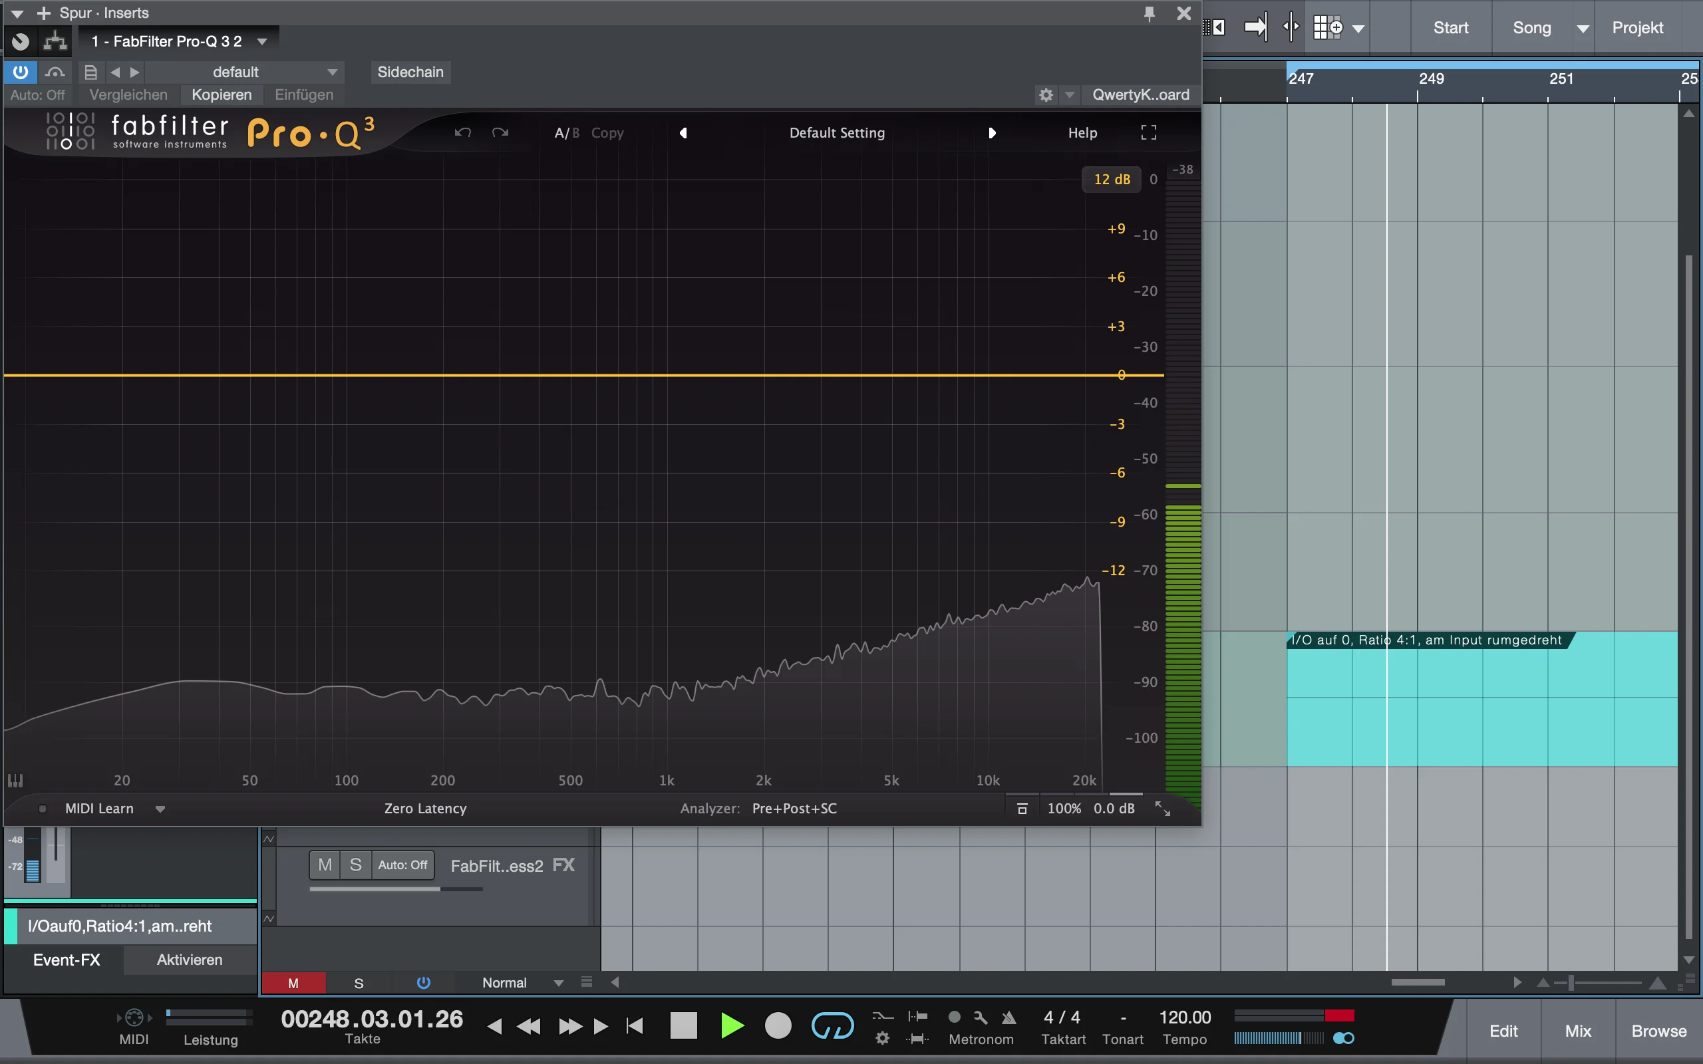This screenshot has height=1064, width=1703.
Task: Expand the MIDI Learn dropdown arrow
Action: point(160,809)
